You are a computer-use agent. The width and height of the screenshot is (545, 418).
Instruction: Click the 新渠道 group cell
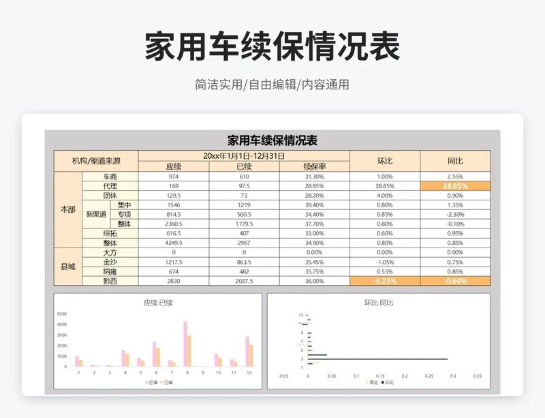pyautogui.click(x=95, y=214)
